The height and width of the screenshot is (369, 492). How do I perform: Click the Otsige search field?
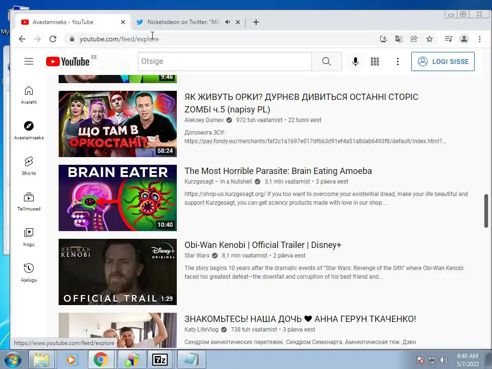coord(225,61)
